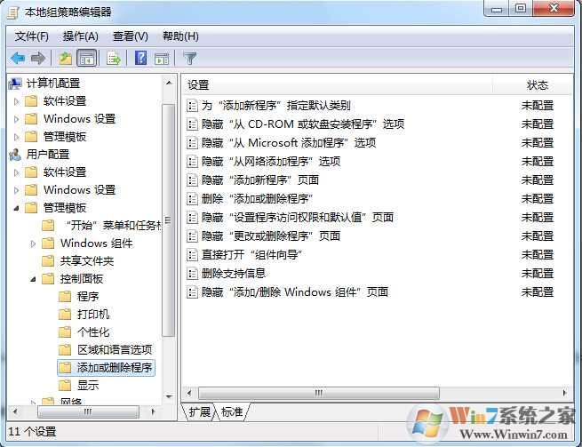Image resolution: width=582 pixels, height=447 pixels.
Task: Expand 软件设置 under 计算机配置
Action: point(16,101)
